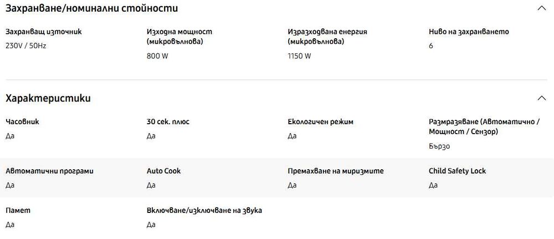Select the 800 W value
Screen dimensions: 554x239
tap(157, 56)
